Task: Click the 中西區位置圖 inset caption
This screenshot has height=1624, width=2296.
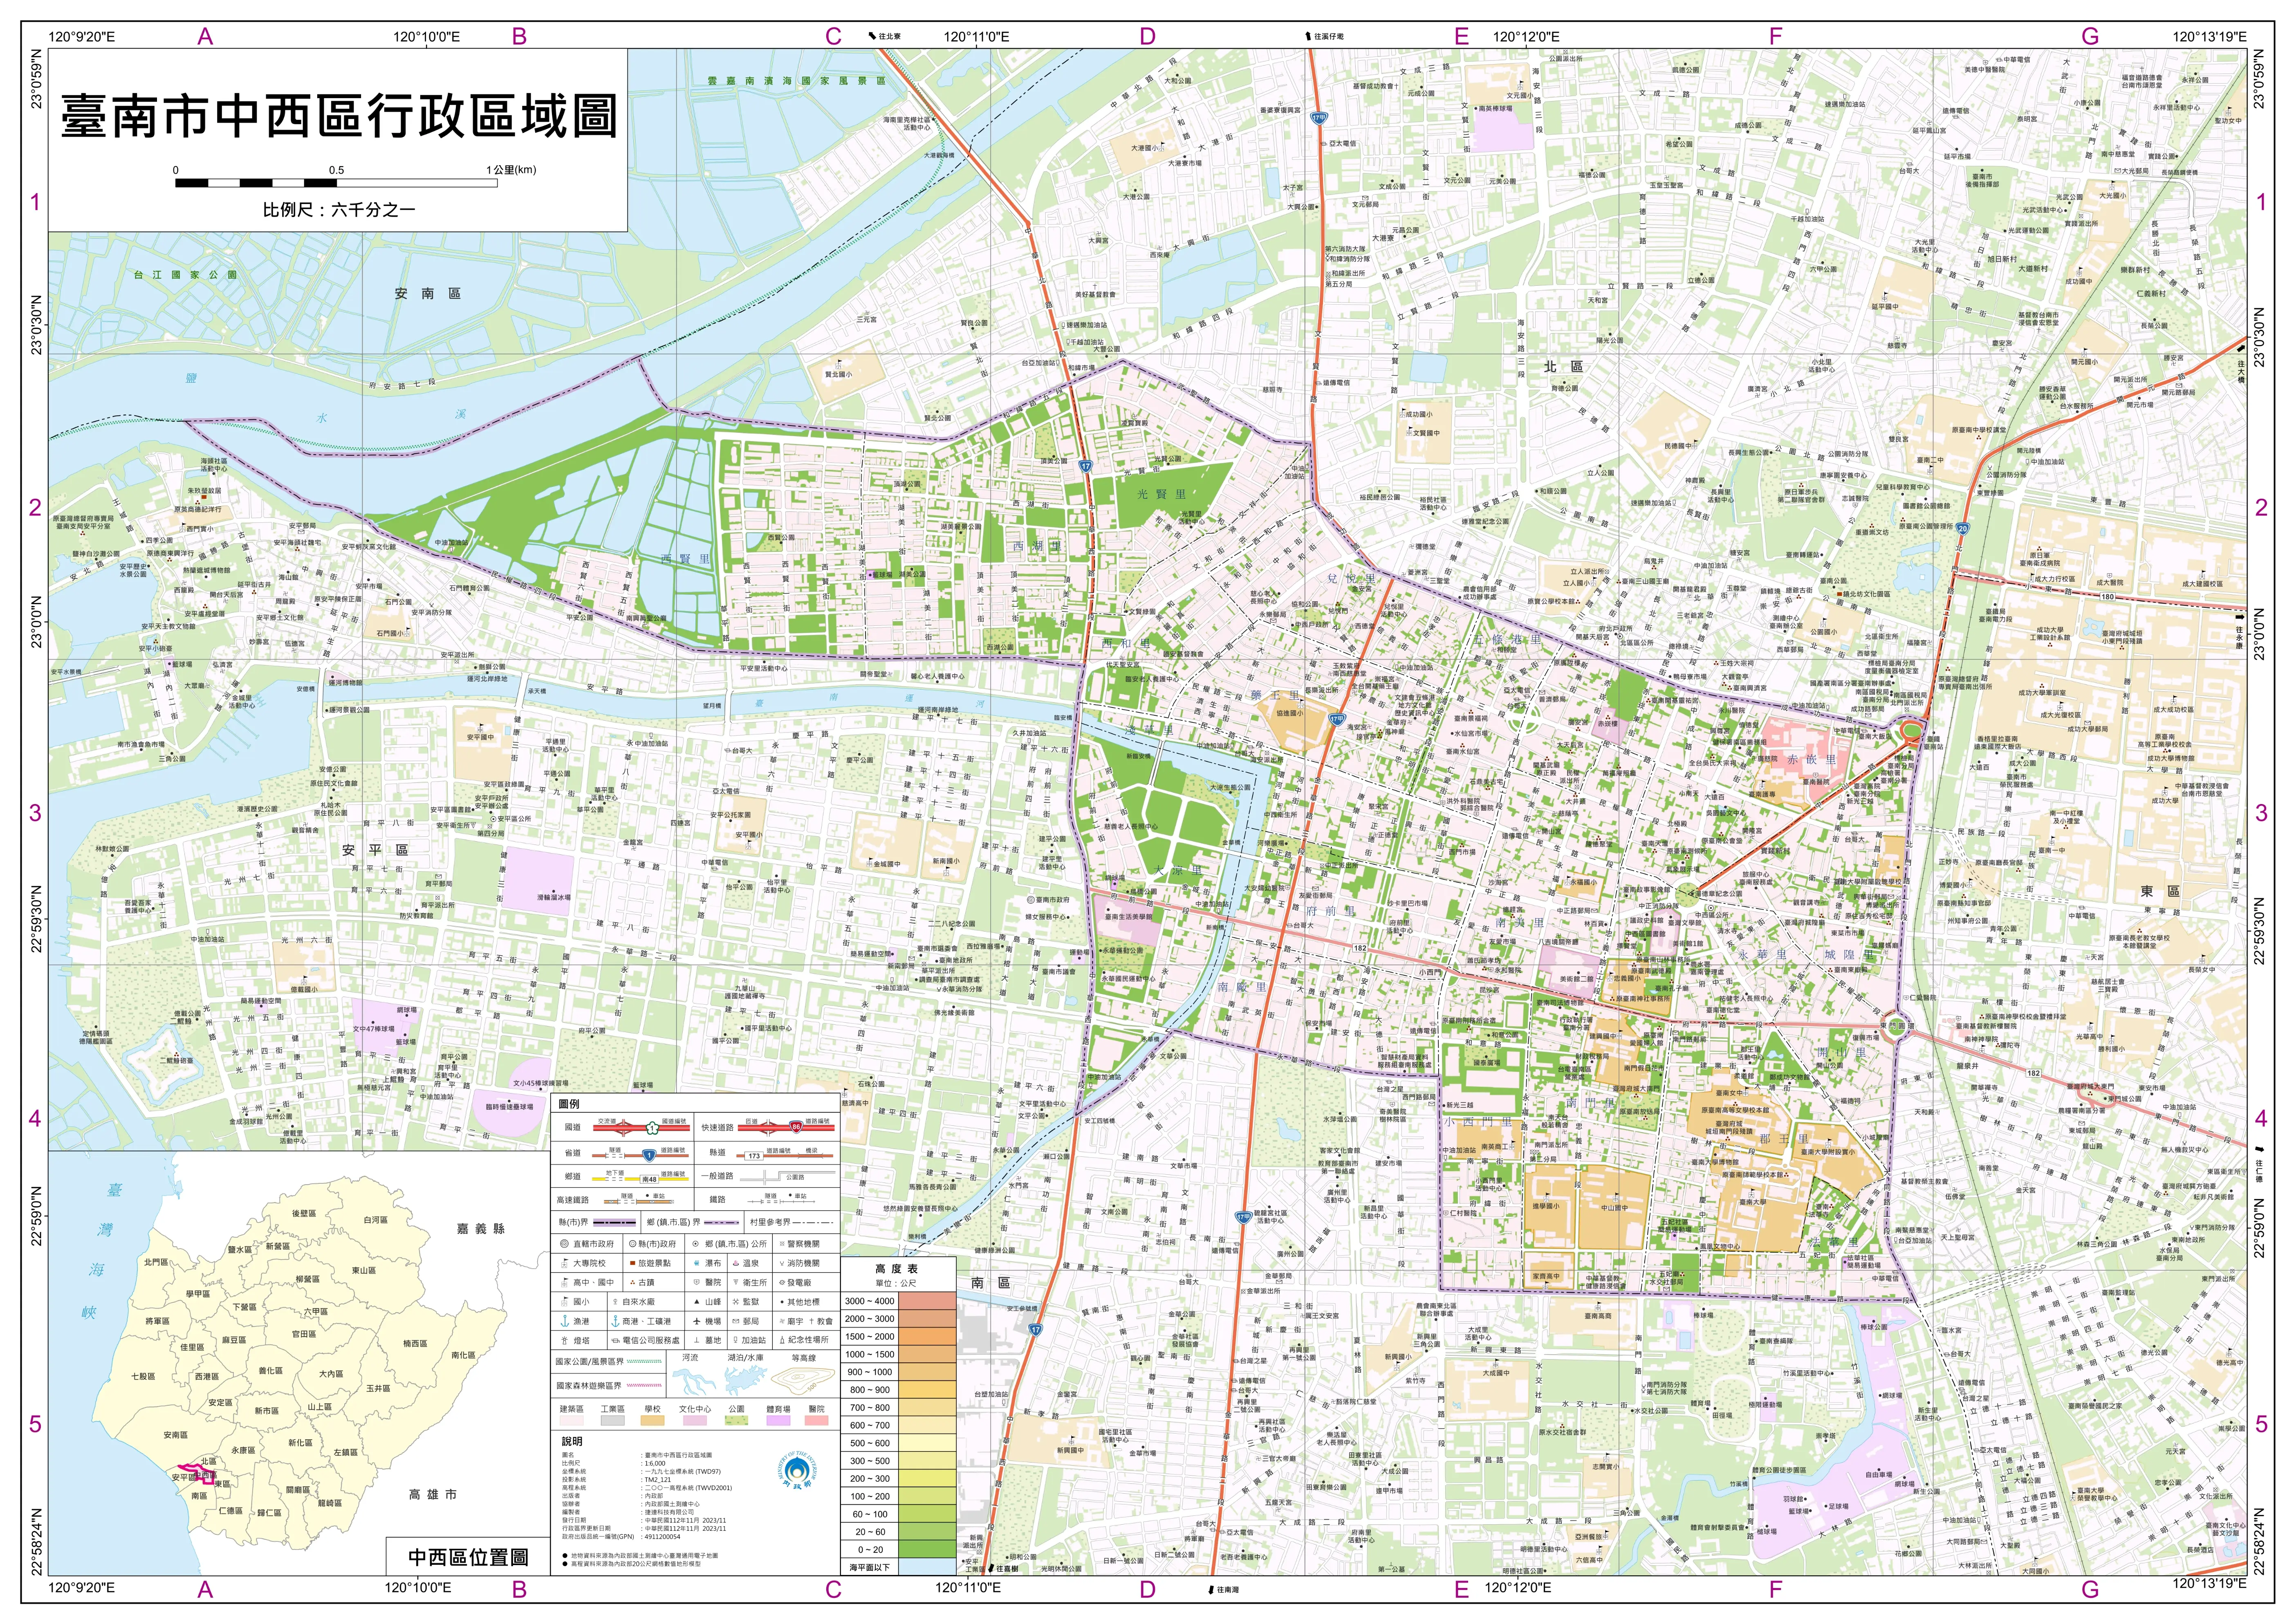Action: 468,1557
